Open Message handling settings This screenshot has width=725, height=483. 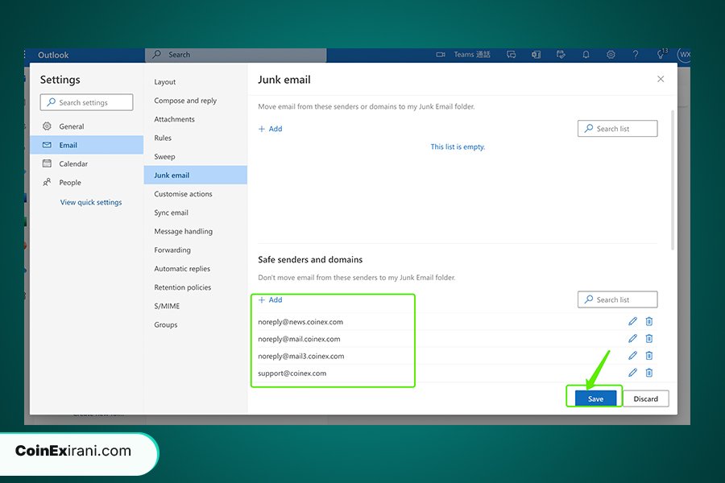pos(195,231)
